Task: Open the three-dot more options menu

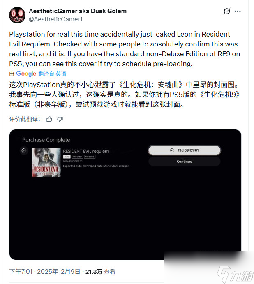Action: 238,11
